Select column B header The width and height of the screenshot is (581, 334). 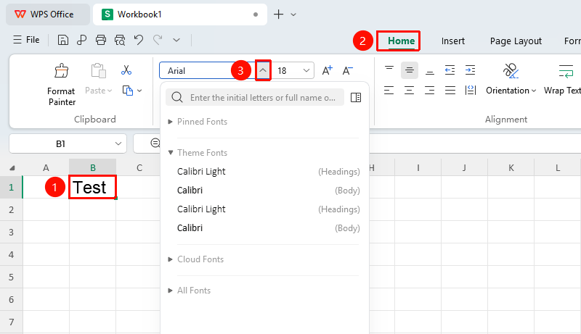pyautogui.click(x=93, y=168)
